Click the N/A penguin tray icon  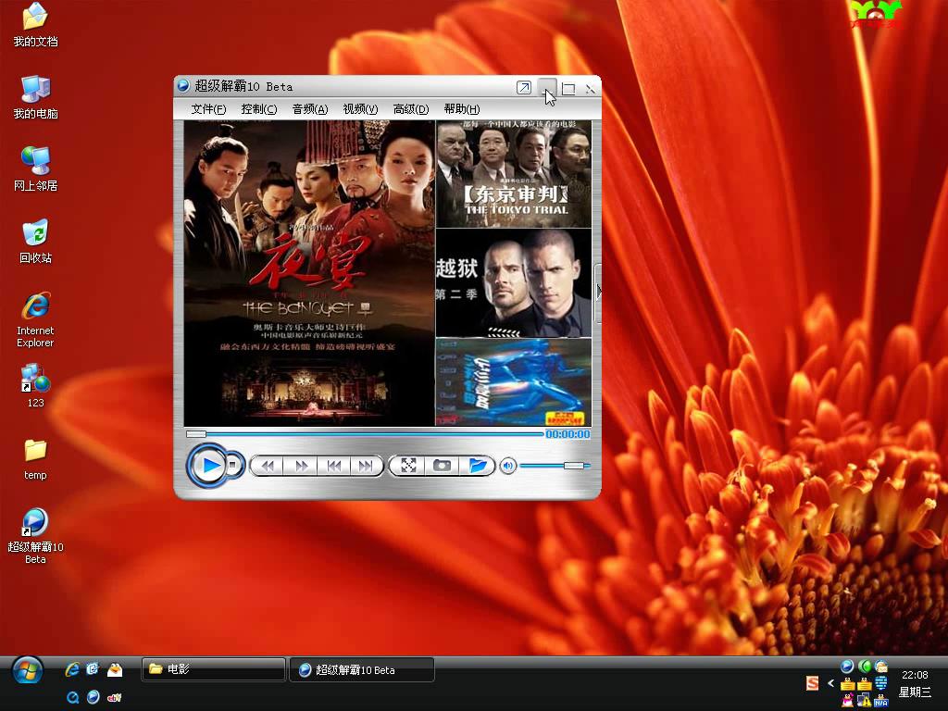coord(881,700)
